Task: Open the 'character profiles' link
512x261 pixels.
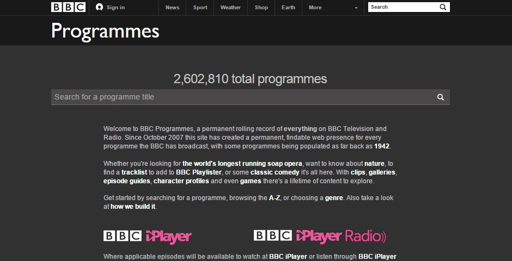Action: (181, 181)
